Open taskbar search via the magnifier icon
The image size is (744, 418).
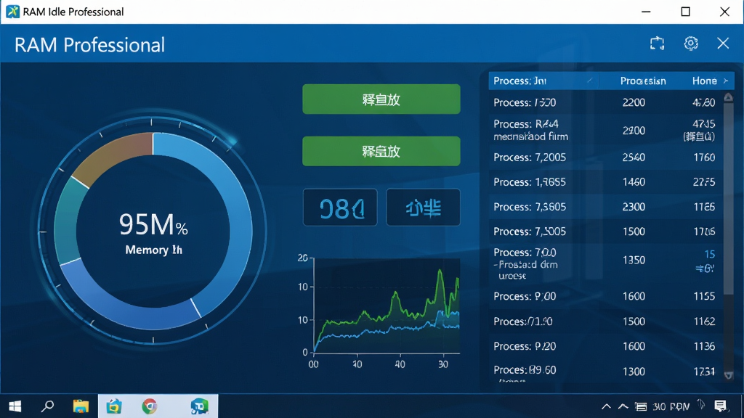click(x=47, y=406)
